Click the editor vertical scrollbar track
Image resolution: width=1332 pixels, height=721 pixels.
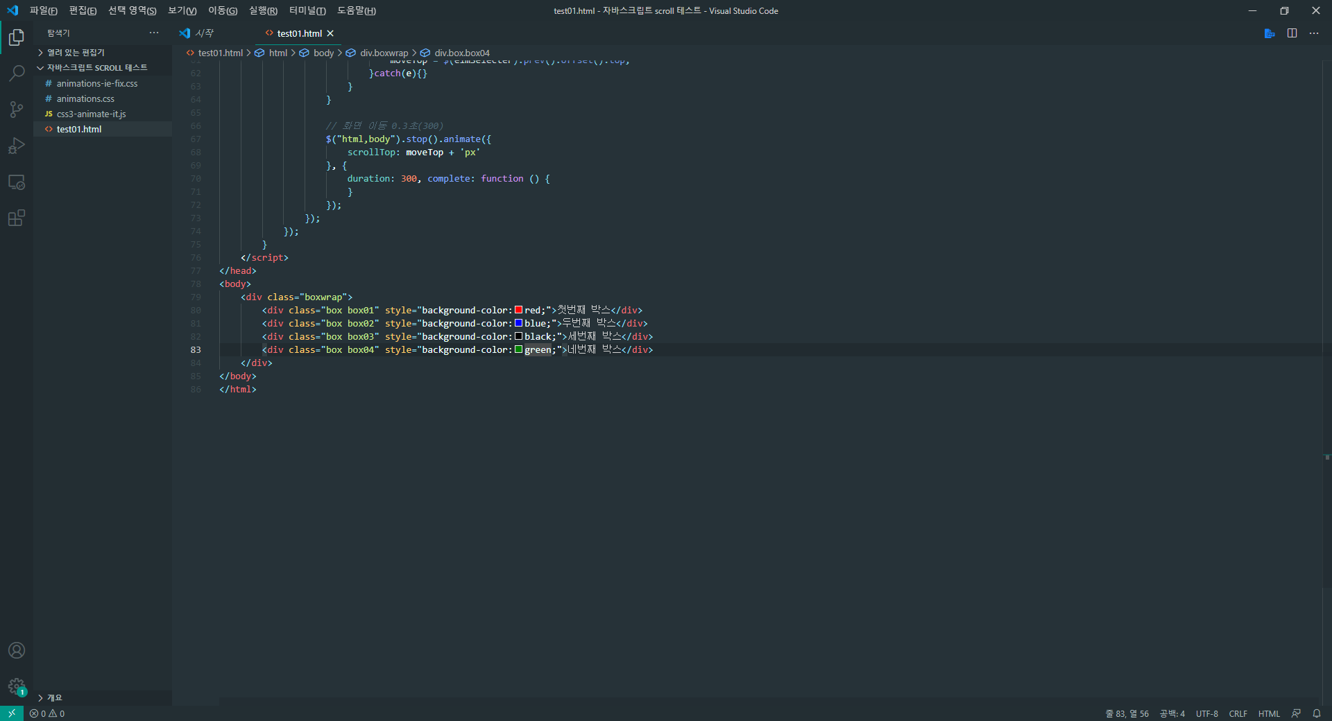(1326, 381)
